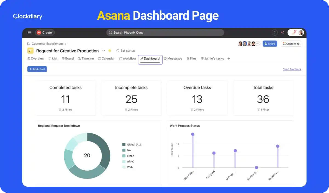Click the Share button
The width and height of the screenshot is (329, 193).
pos(270,44)
